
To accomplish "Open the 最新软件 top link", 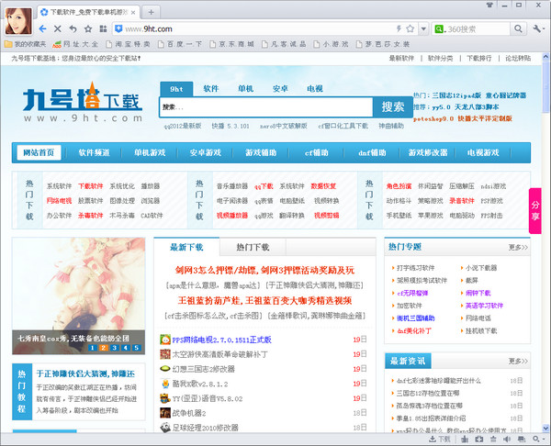I will [401, 59].
